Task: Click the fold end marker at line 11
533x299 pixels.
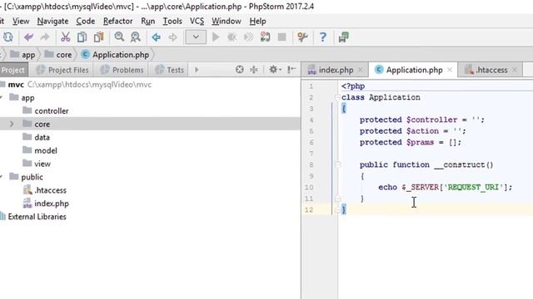Action: pos(337,199)
